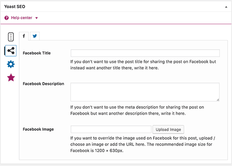Screen dimensions: 232x166
Task: Open the Help center link
Action: click(x=21, y=18)
